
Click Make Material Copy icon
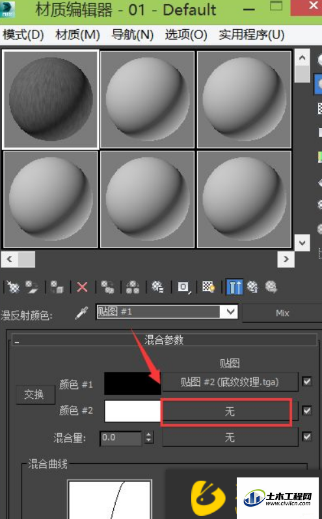107,286
